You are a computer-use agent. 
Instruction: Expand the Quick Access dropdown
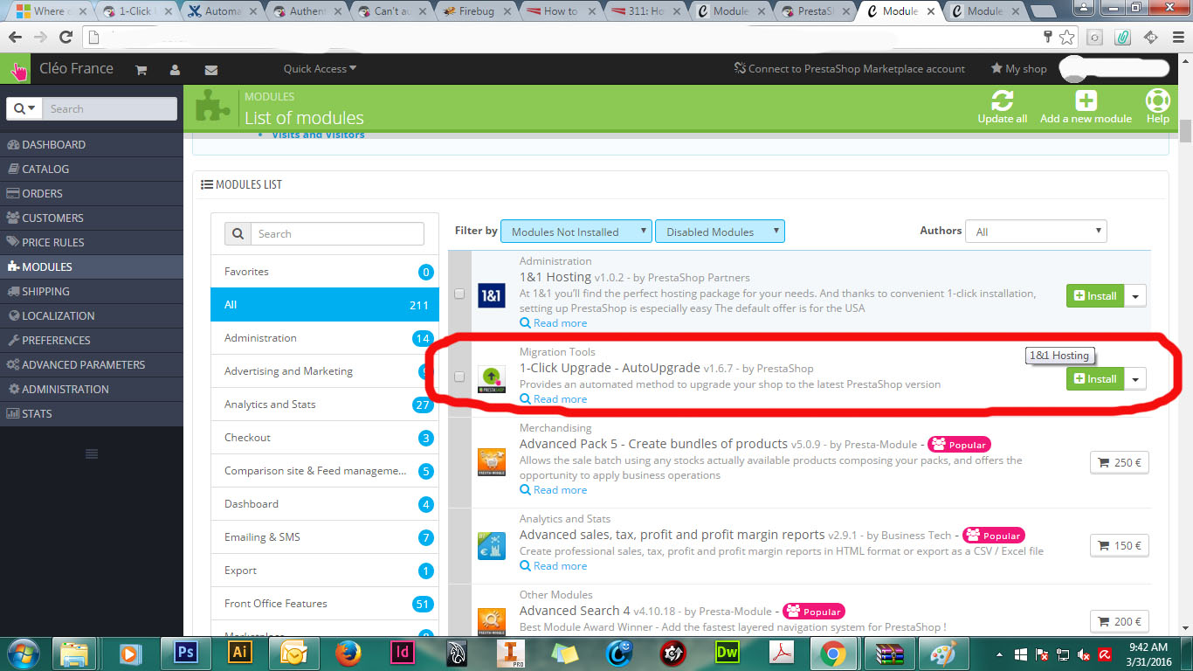[320, 69]
